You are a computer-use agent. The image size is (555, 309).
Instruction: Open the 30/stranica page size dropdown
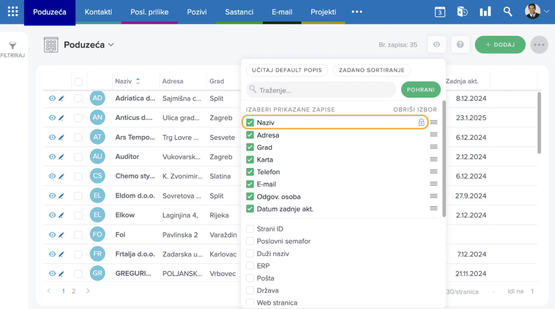pyautogui.click(x=470, y=292)
